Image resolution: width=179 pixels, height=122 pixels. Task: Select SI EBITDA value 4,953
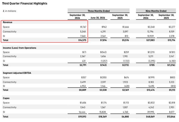[83, 86]
